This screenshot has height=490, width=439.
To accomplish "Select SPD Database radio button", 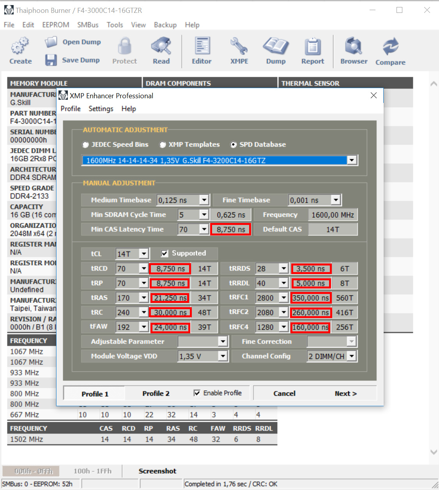I will (233, 145).
